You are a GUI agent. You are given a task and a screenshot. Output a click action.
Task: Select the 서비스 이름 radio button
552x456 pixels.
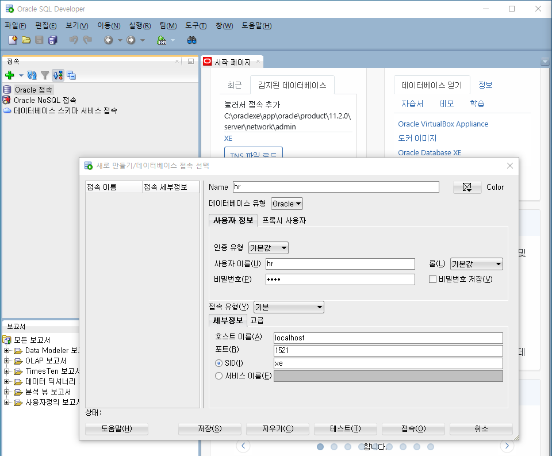click(x=218, y=375)
